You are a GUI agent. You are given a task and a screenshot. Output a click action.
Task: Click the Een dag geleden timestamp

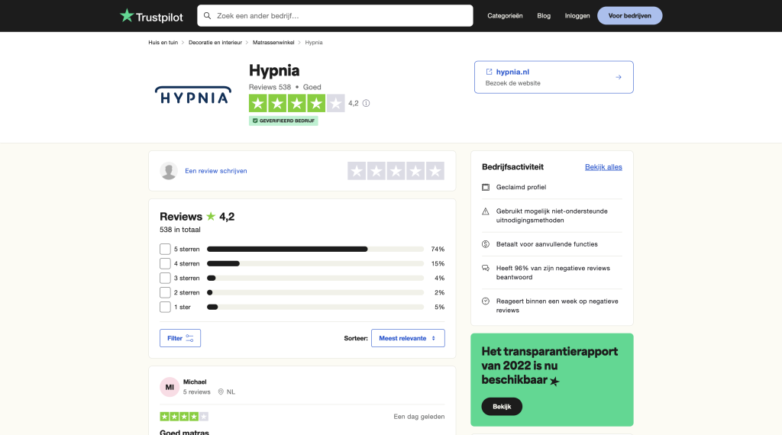coord(419,417)
